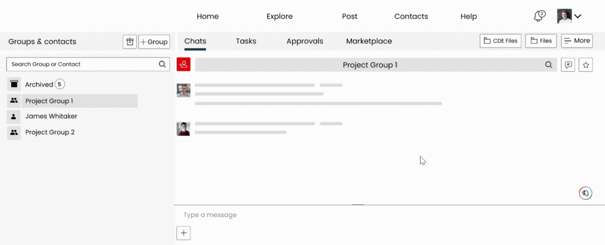Viewport: 605px width, 245px height.
Task: Click search icon in Project Group 1 header
Action: tap(548, 65)
